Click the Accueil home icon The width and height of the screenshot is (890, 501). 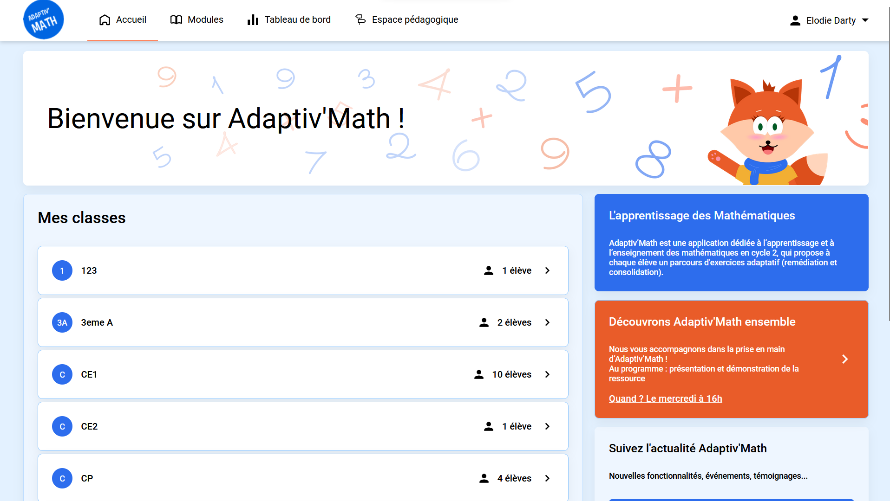105,20
